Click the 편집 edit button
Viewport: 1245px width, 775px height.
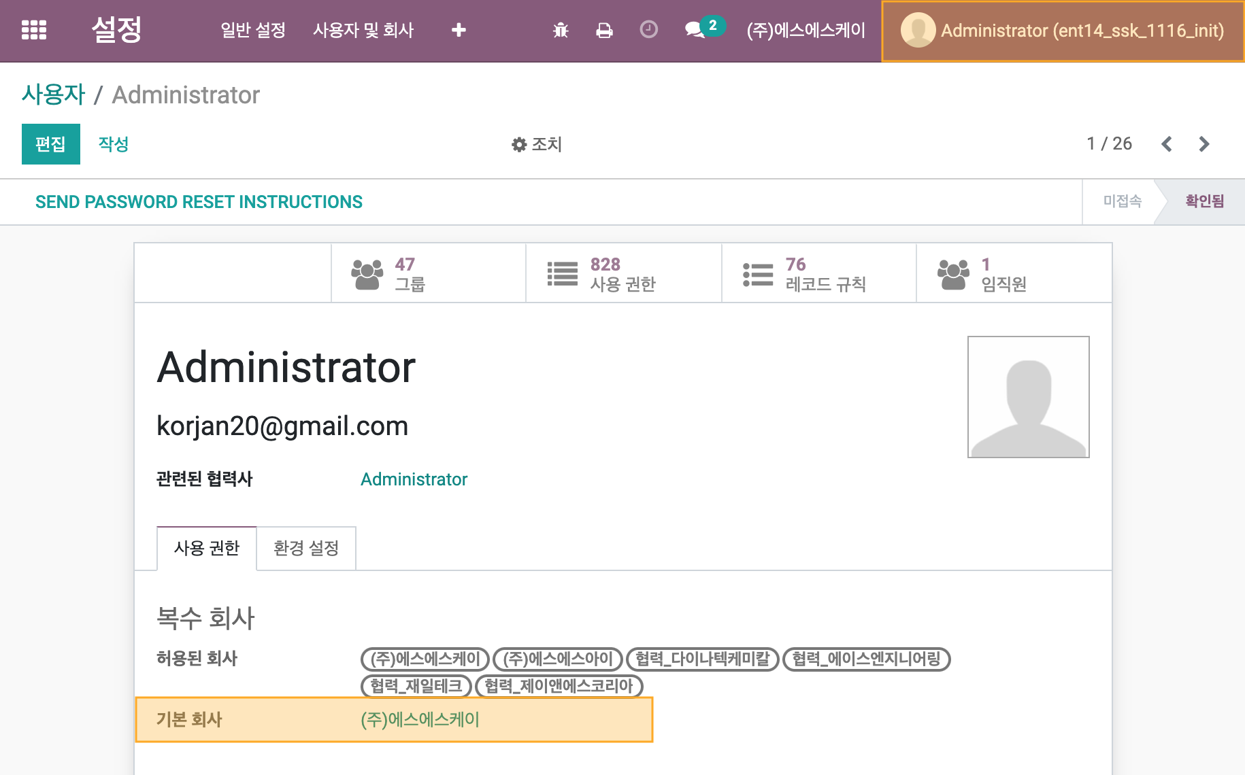click(51, 144)
